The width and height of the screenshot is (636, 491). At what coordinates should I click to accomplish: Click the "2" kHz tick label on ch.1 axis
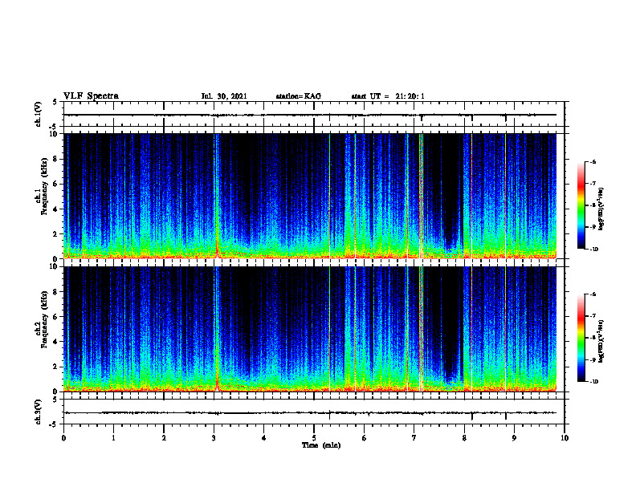(x=56, y=234)
